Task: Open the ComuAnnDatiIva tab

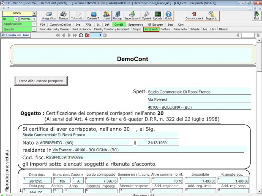Action: [60, 24]
